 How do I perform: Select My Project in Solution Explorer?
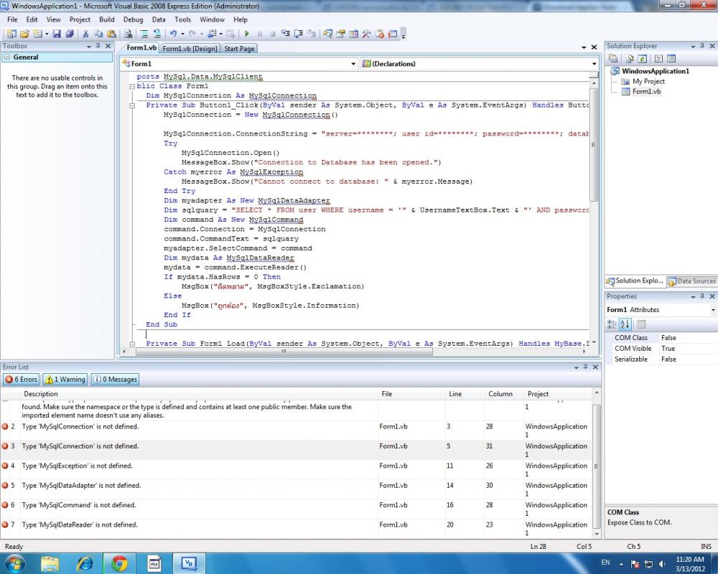[x=648, y=82]
